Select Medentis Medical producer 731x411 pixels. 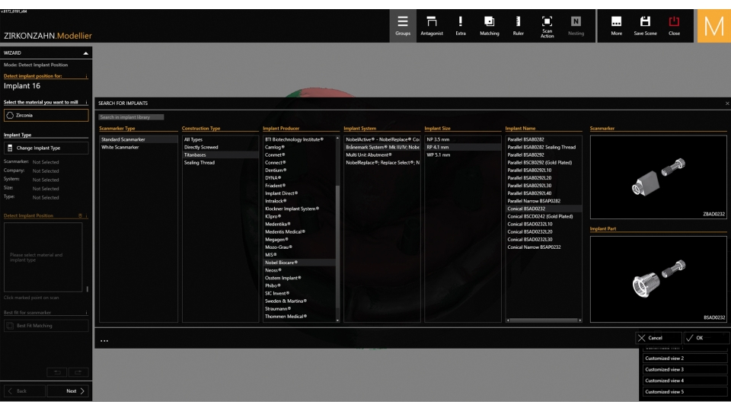click(x=299, y=231)
